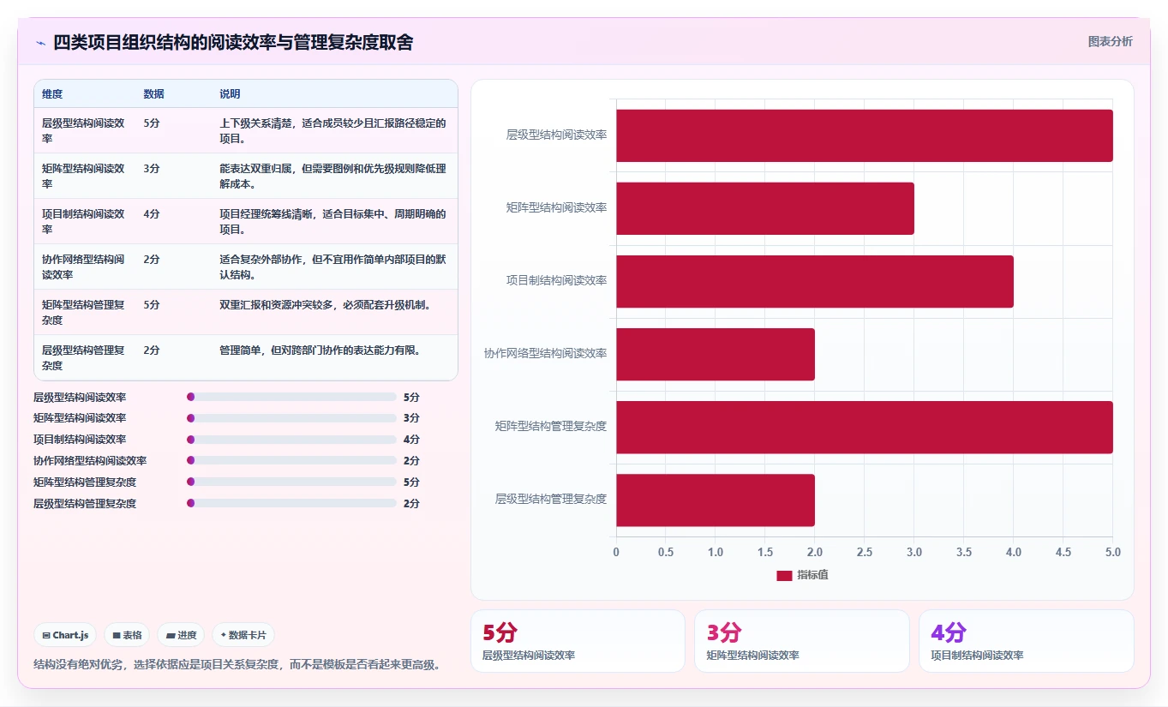The height and width of the screenshot is (707, 1168).
Task: Click the 数据 column header
Action: [x=153, y=93]
